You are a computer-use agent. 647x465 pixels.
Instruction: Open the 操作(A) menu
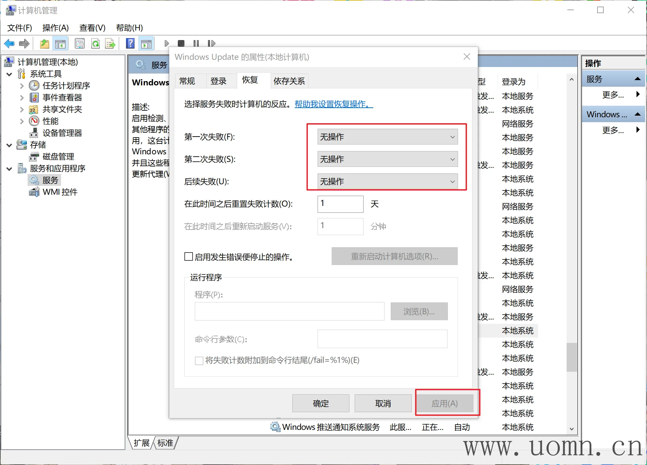[x=55, y=28]
